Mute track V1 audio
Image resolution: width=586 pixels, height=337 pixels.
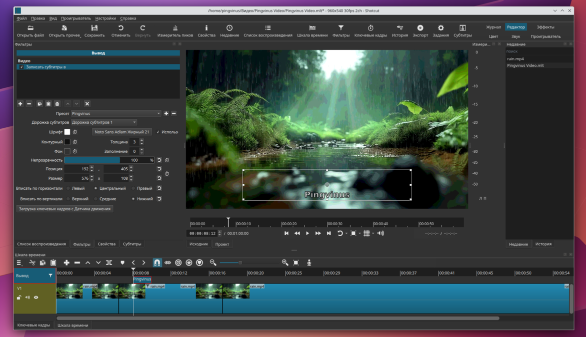click(27, 298)
